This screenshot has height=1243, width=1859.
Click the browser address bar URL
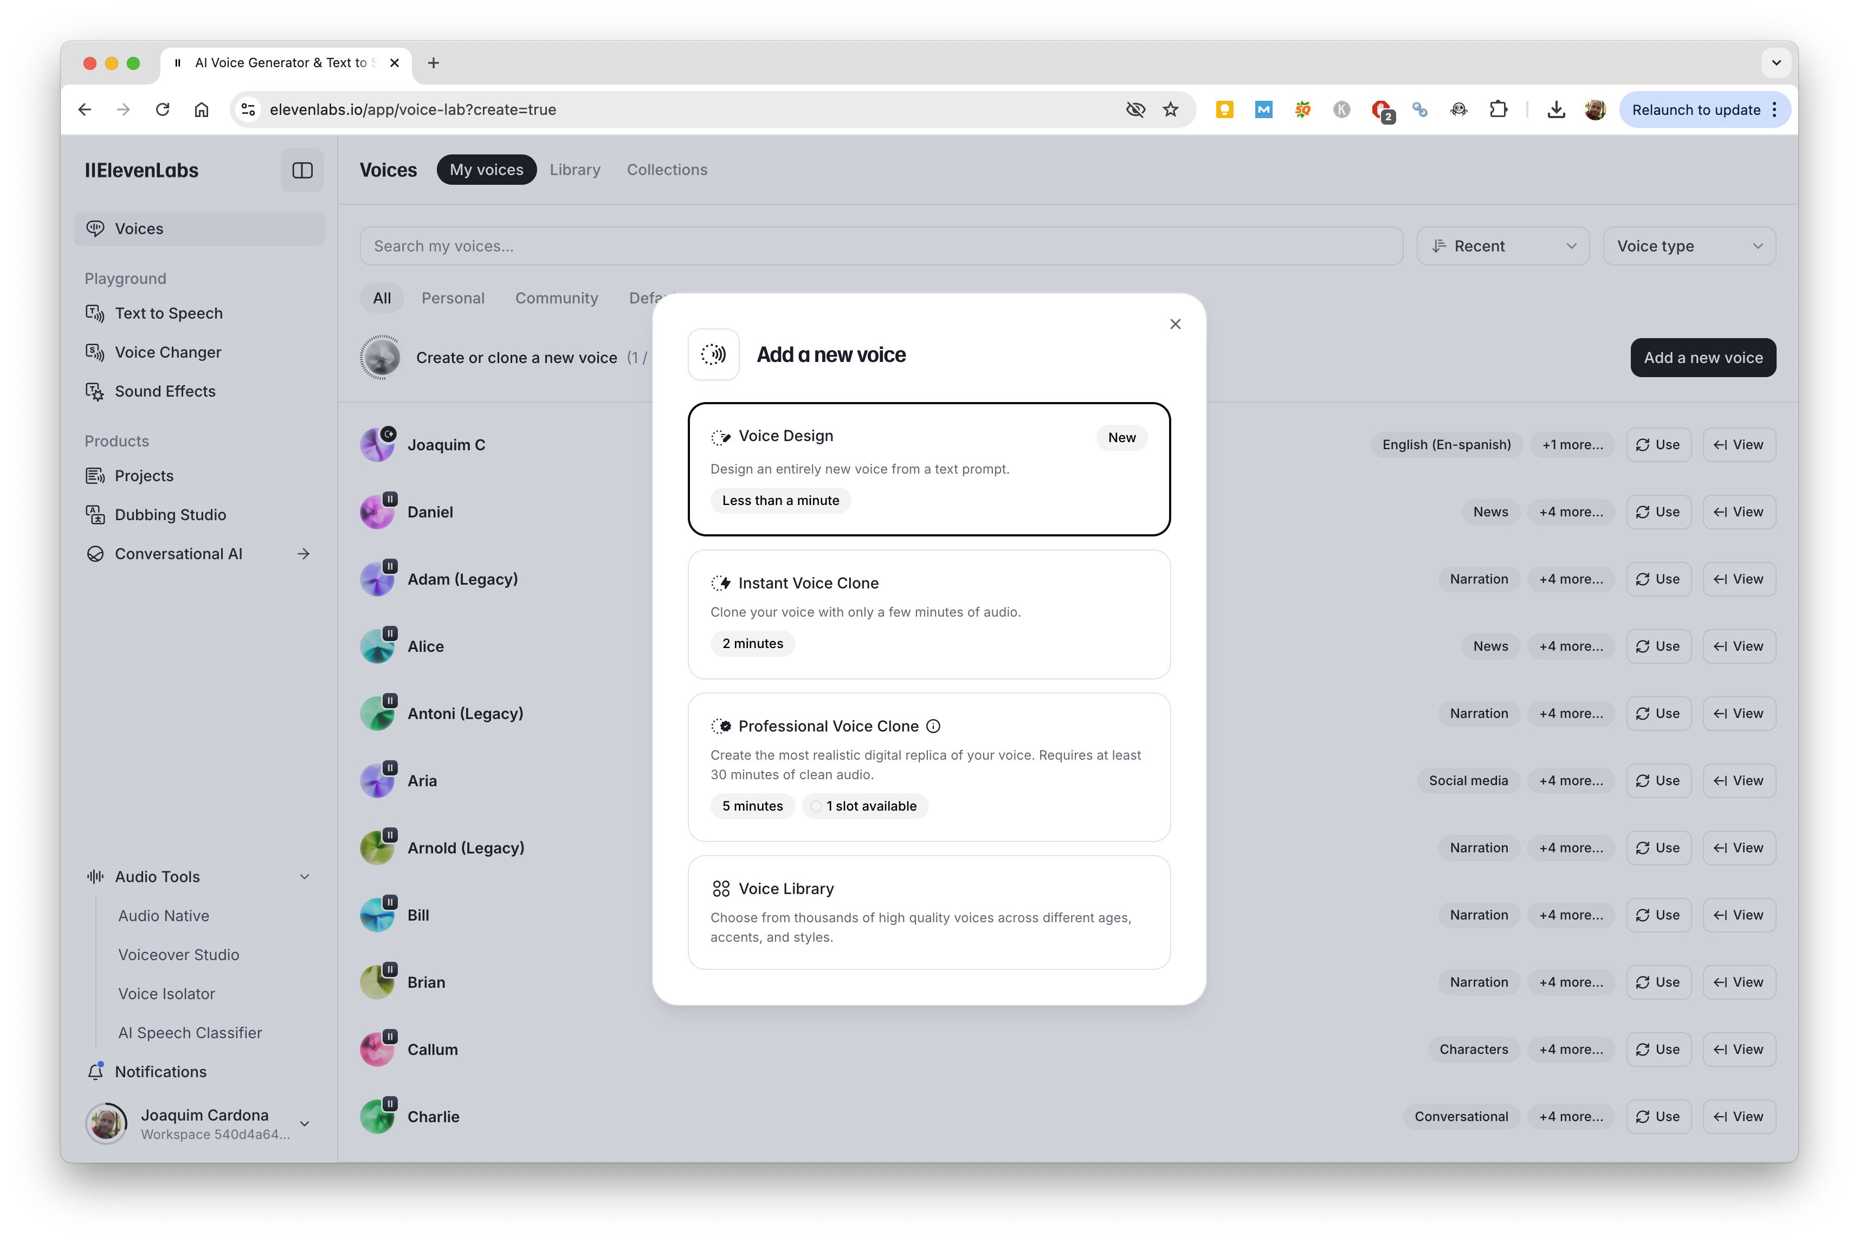(x=412, y=109)
